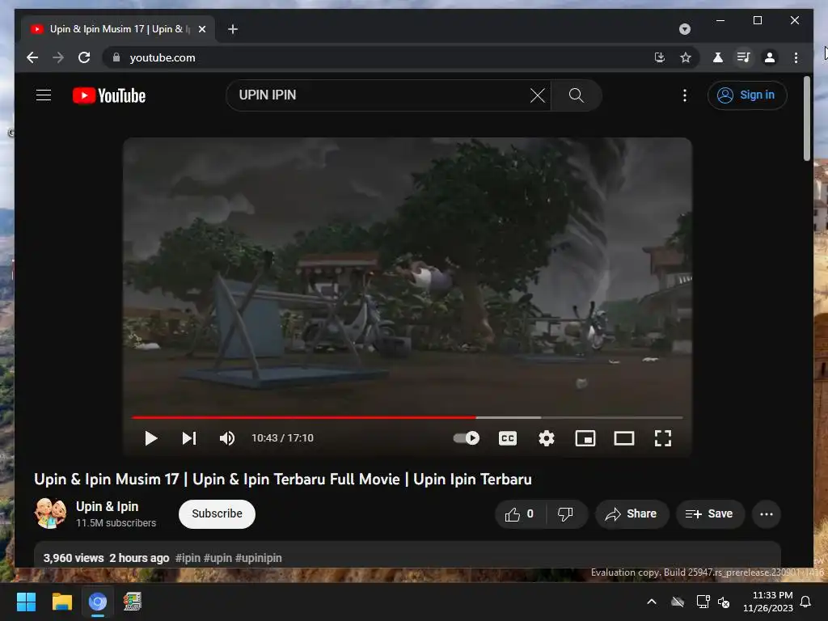Open the clock showing 11:33 PM
Image resolution: width=828 pixels, height=621 pixels.
point(768,602)
